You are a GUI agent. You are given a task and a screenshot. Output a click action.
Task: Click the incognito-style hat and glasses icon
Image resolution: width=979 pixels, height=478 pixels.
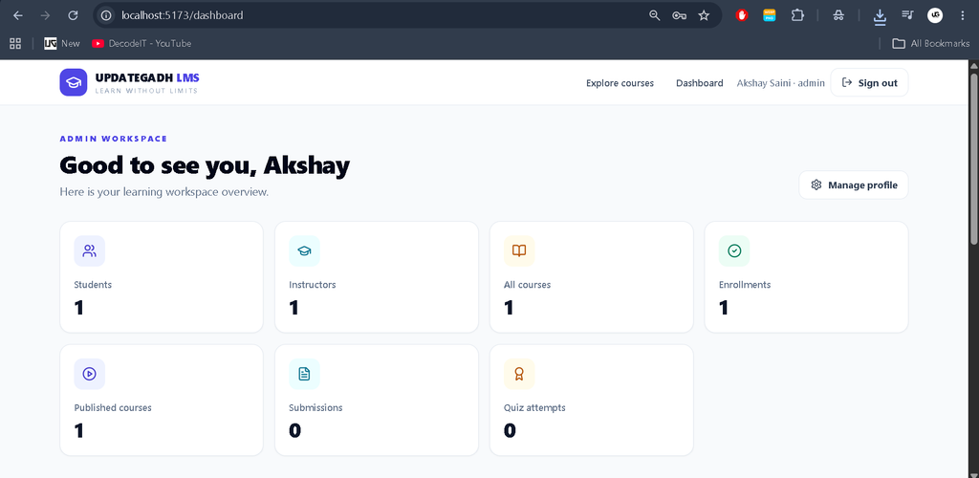(x=838, y=15)
